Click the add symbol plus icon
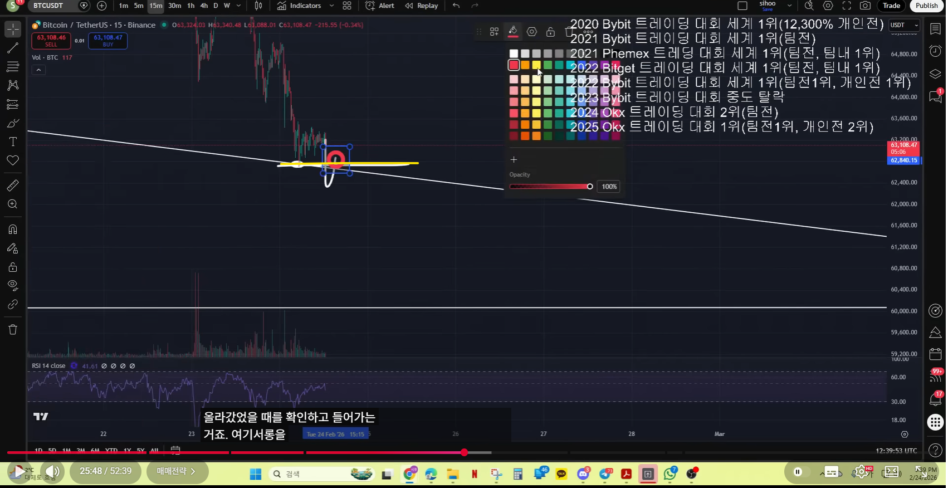The image size is (948, 488). tap(101, 6)
